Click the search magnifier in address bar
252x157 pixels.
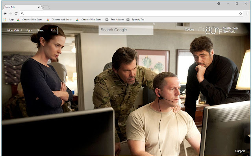point(22,14)
